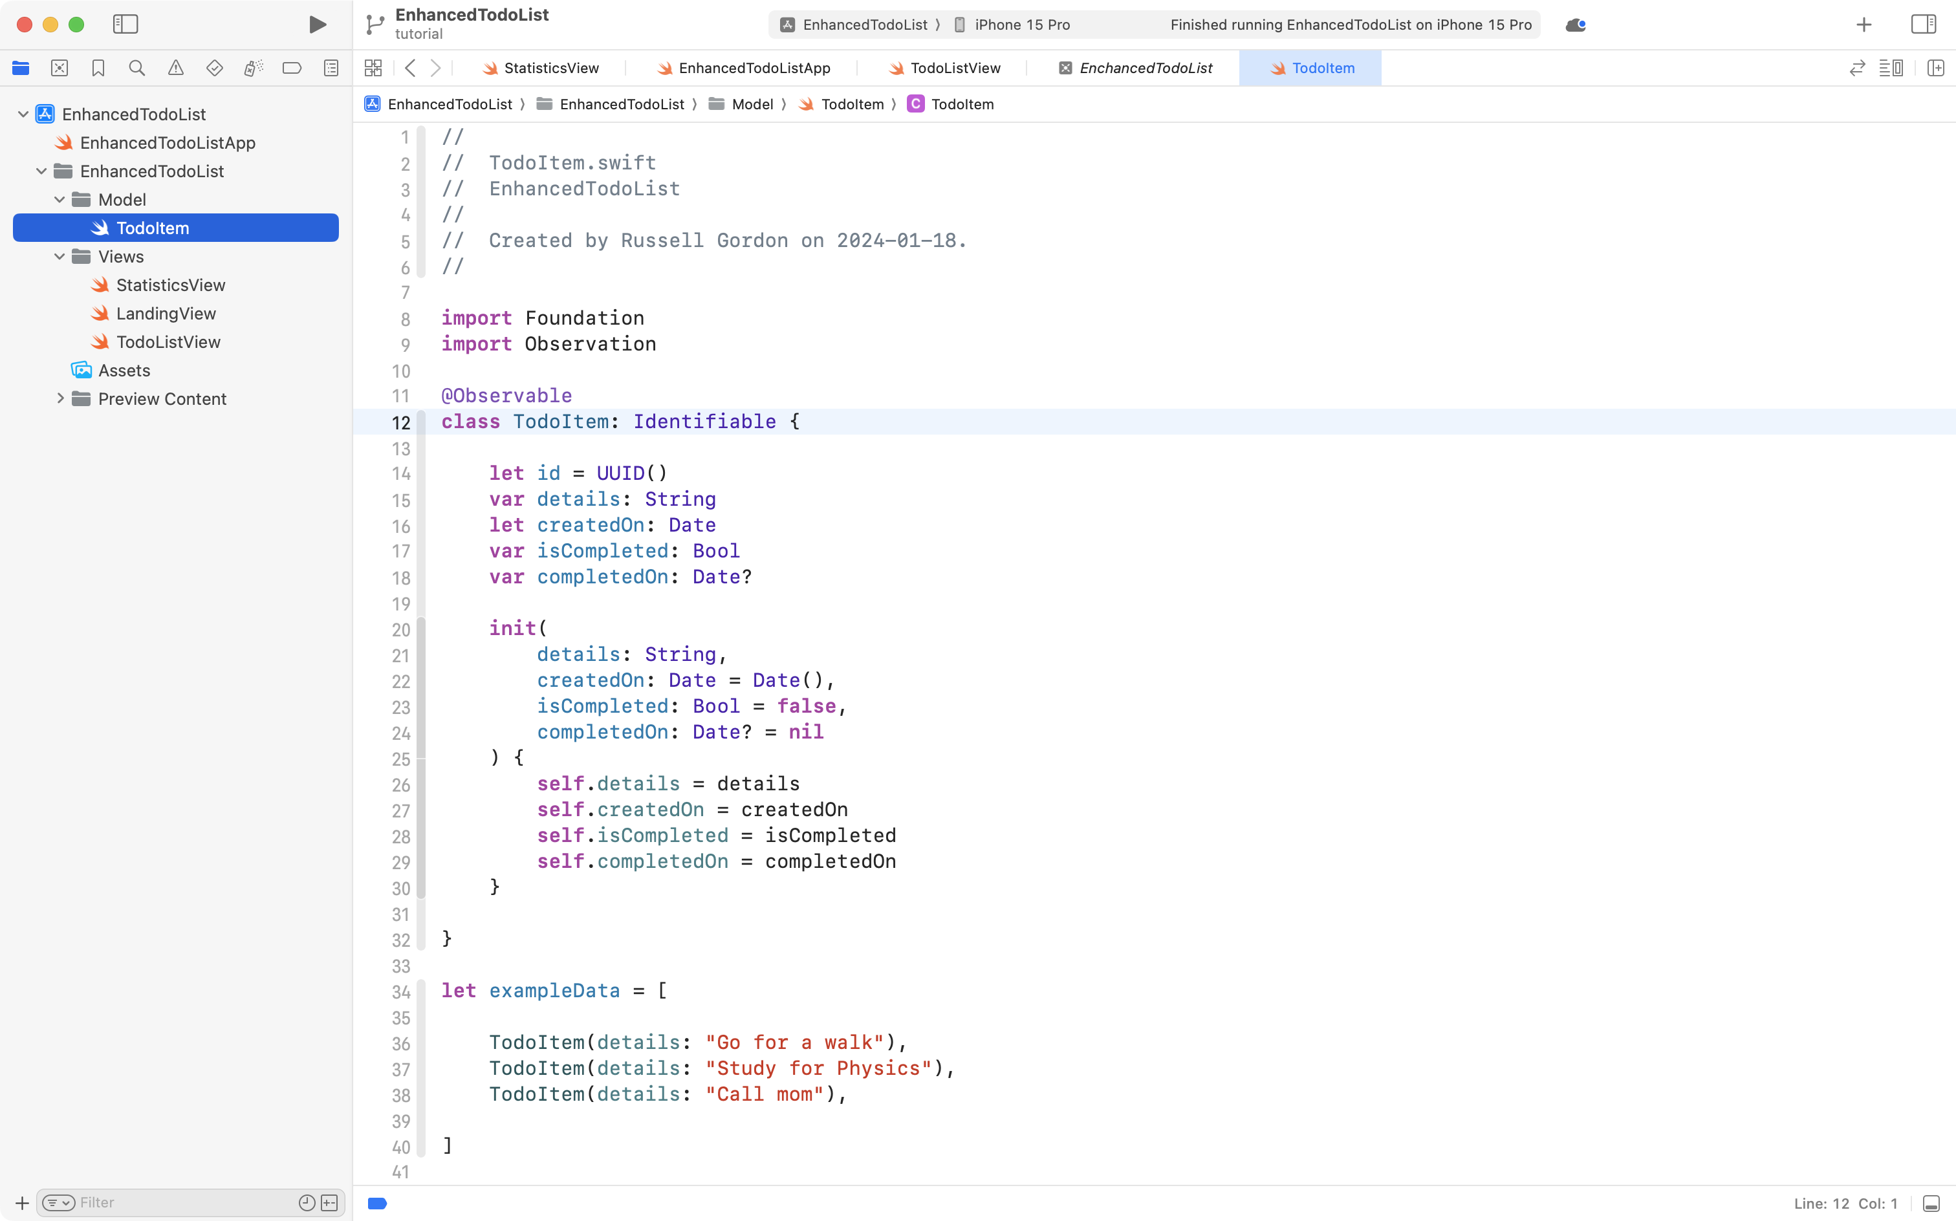Select the Bookmarks navigator icon
Image resolution: width=1956 pixels, height=1221 pixels.
[98, 68]
